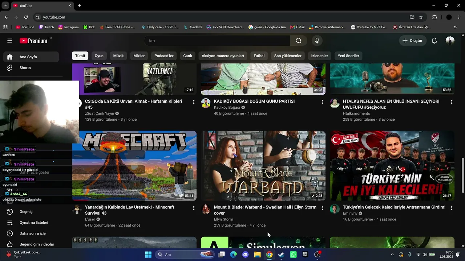Open more options for Mount & Blade video
This screenshot has width=465, height=261.
323,208
